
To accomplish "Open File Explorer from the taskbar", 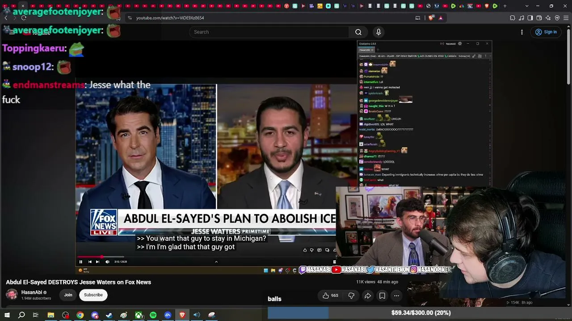I will (51, 315).
